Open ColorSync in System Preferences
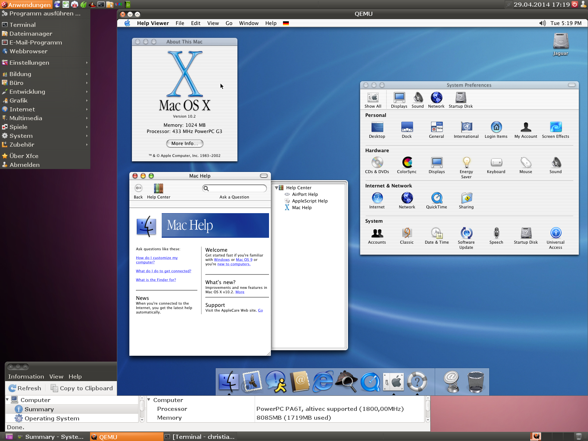Image resolution: width=588 pixels, height=441 pixels. (x=407, y=162)
